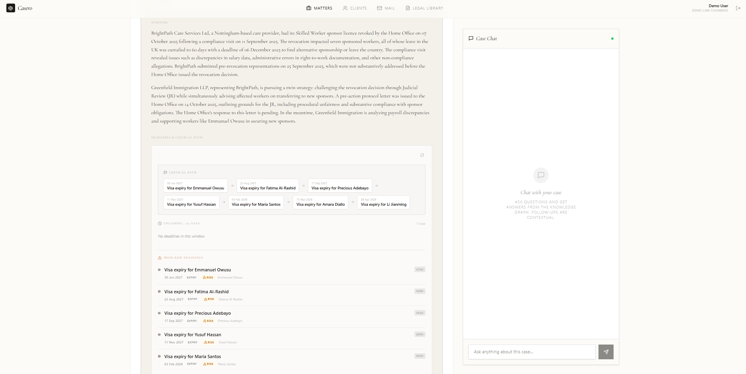Click the logout icon
The height and width of the screenshot is (374, 746).
coord(738,8)
